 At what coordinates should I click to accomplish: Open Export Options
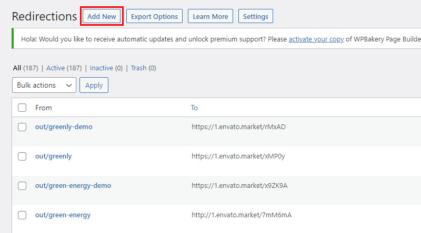click(154, 16)
